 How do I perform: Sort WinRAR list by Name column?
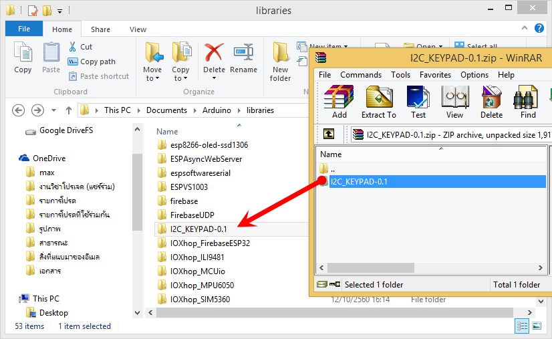(x=331, y=154)
